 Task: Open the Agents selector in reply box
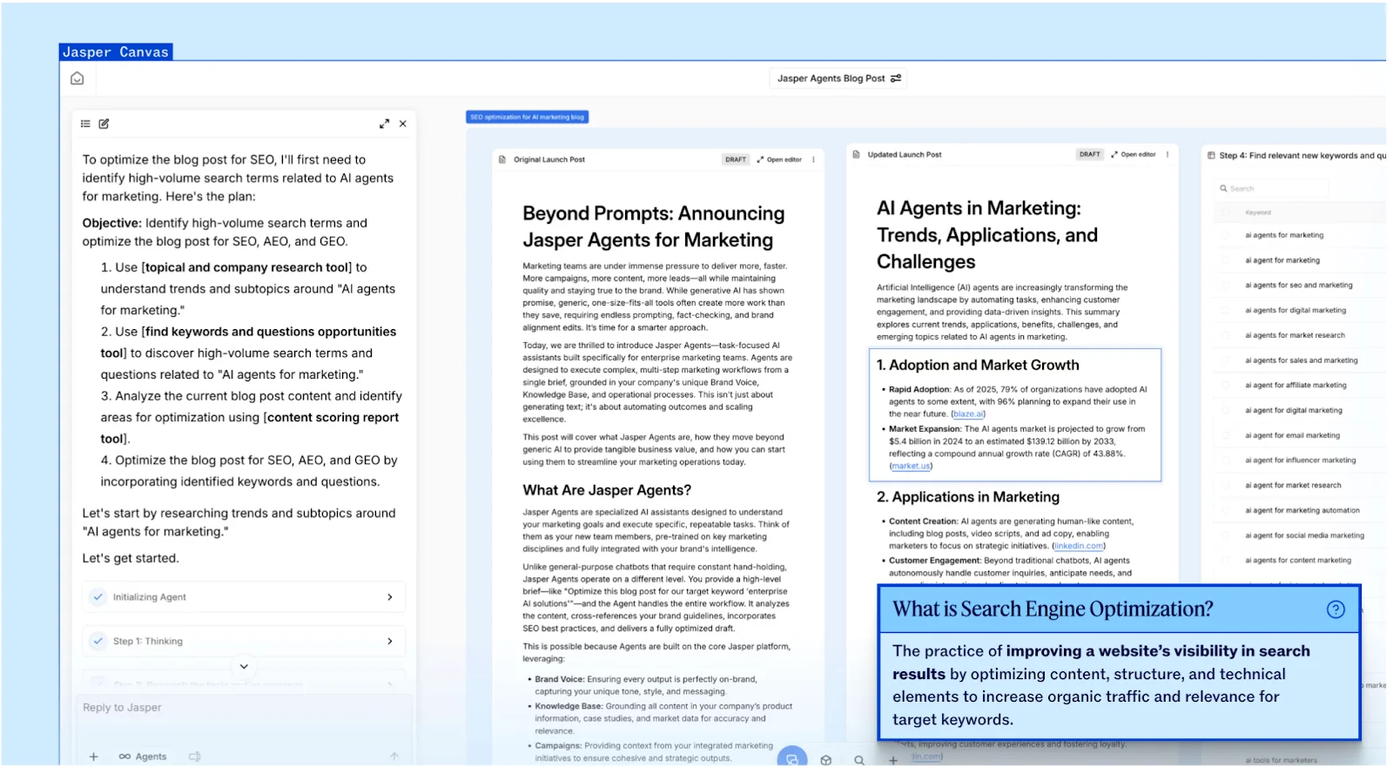click(x=143, y=757)
